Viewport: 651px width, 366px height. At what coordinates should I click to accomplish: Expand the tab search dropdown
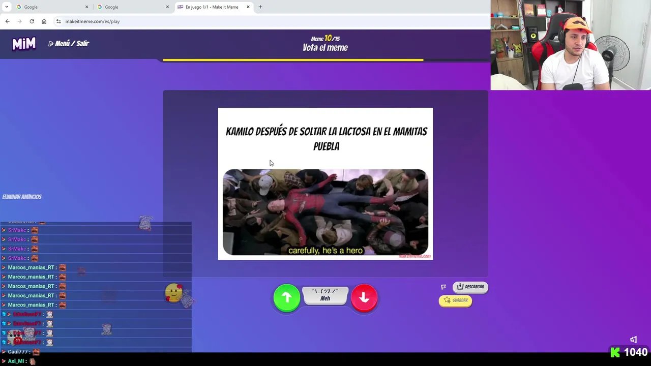[7, 7]
